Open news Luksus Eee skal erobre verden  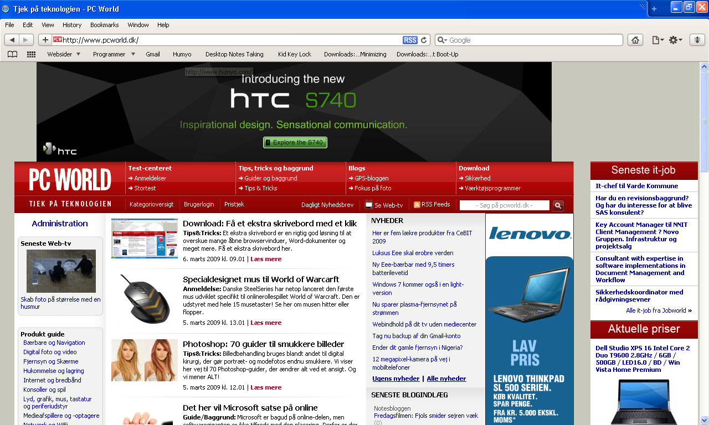[413, 253]
